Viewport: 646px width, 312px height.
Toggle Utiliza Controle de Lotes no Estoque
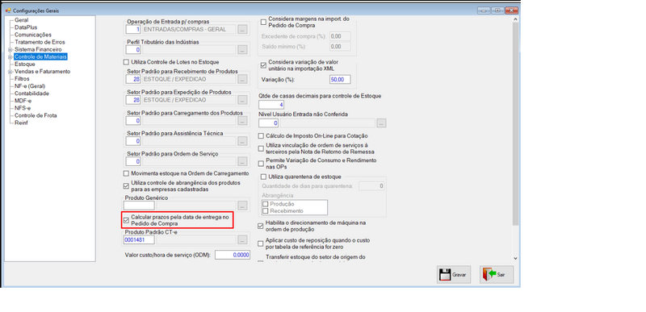(x=127, y=63)
